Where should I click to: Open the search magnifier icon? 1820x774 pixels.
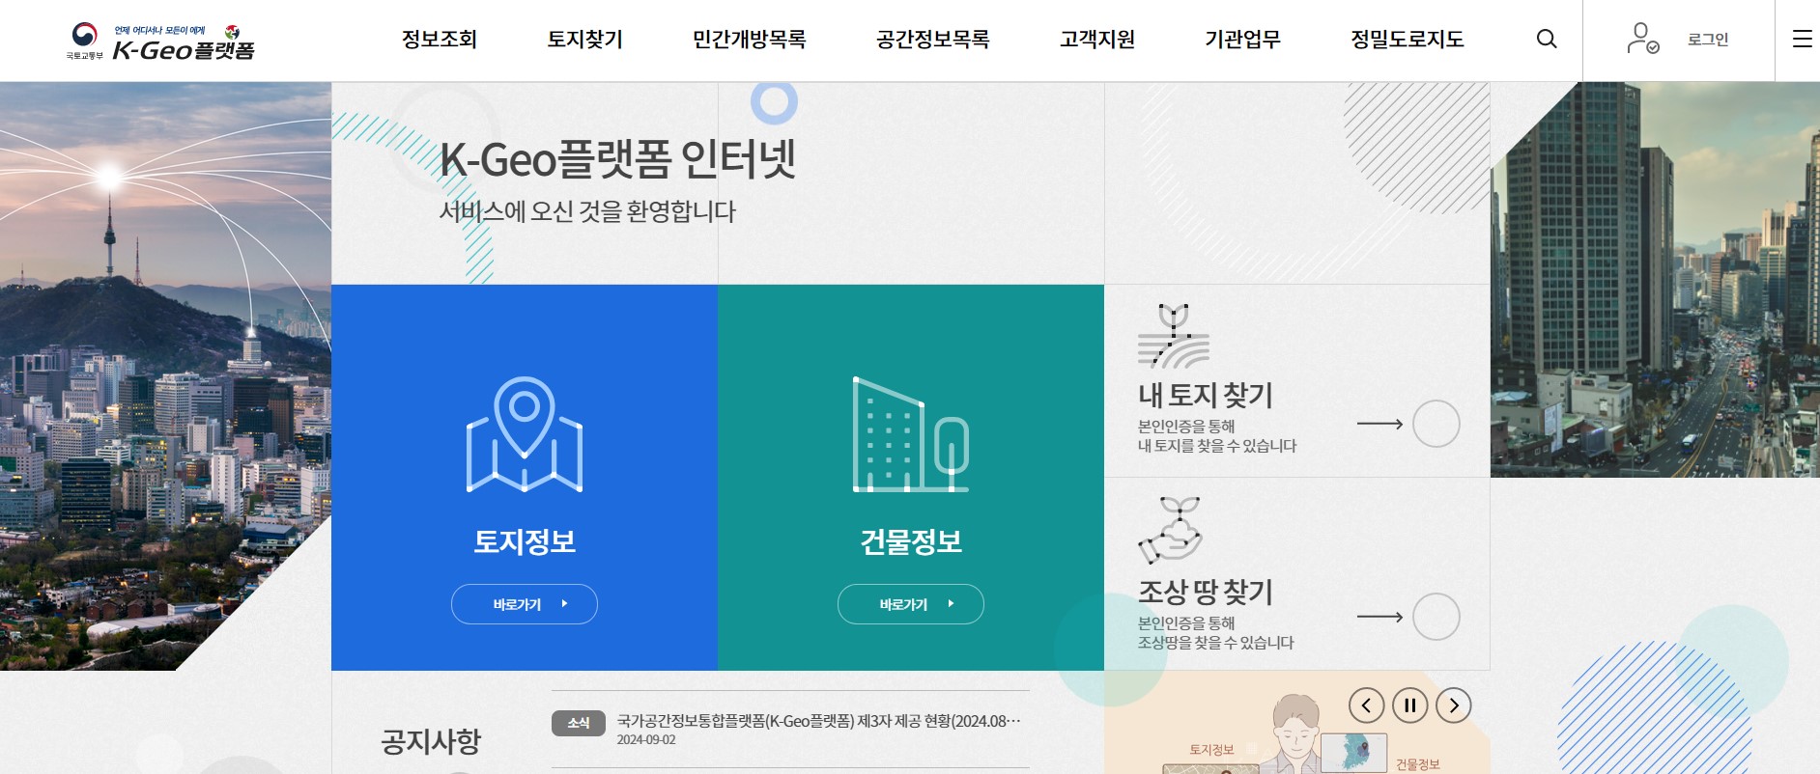coord(1547,39)
